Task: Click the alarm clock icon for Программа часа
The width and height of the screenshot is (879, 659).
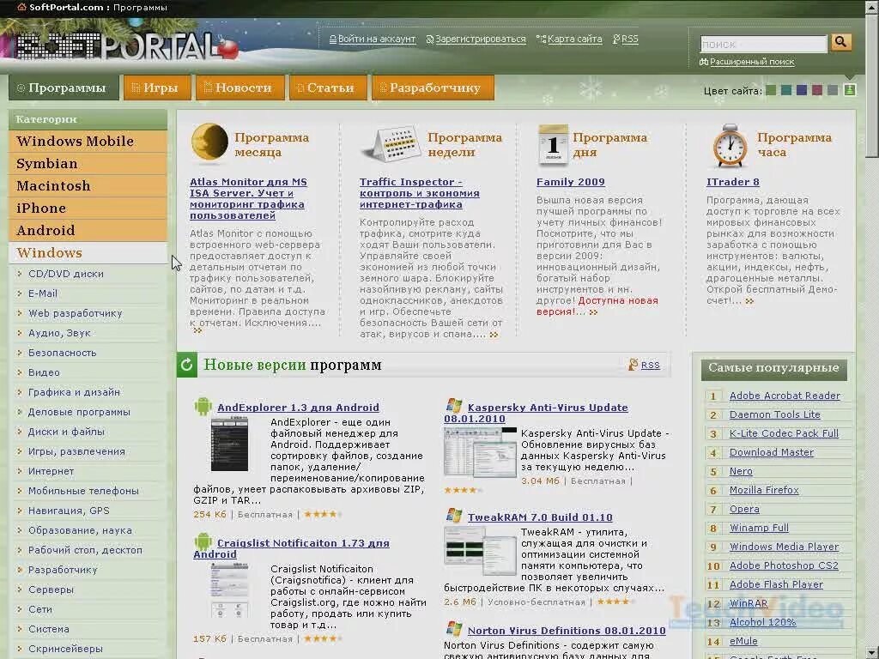Action: tap(730, 146)
